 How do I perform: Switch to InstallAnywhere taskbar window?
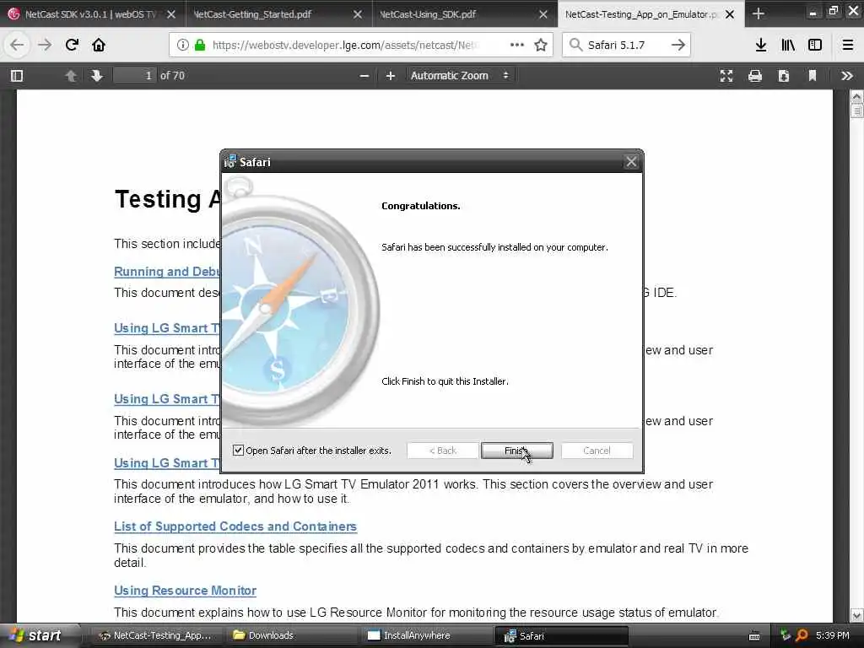428,635
